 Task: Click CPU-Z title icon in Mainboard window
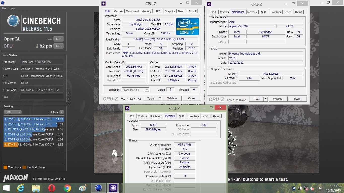[x=209, y=4]
